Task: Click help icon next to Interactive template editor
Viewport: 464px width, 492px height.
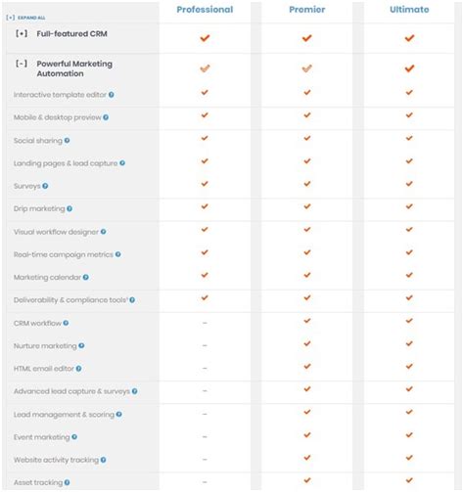Action: (x=112, y=95)
